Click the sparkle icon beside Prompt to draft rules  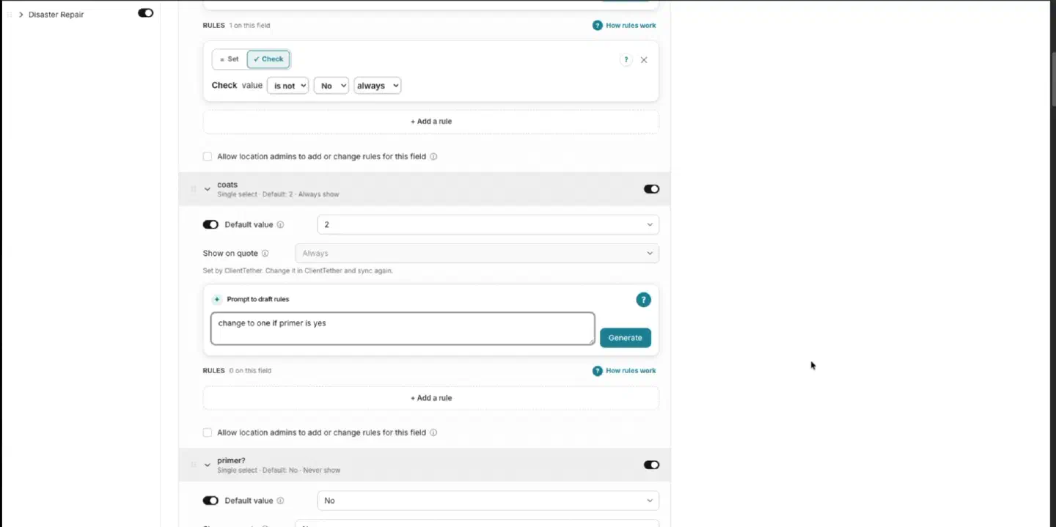coord(217,299)
